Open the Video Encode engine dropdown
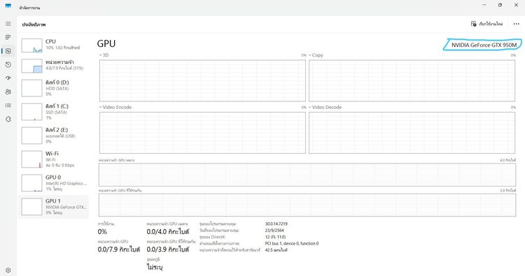 [x=115, y=108]
